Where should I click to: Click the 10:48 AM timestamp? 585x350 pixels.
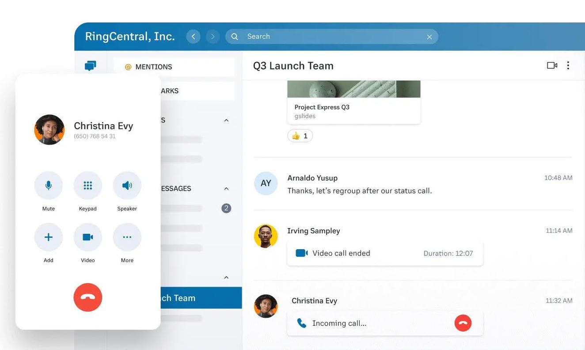click(x=558, y=178)
